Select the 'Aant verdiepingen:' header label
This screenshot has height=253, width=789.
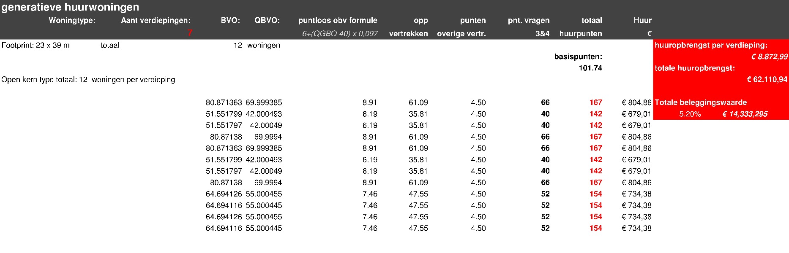pyautogui.click(x=156, y=20)
